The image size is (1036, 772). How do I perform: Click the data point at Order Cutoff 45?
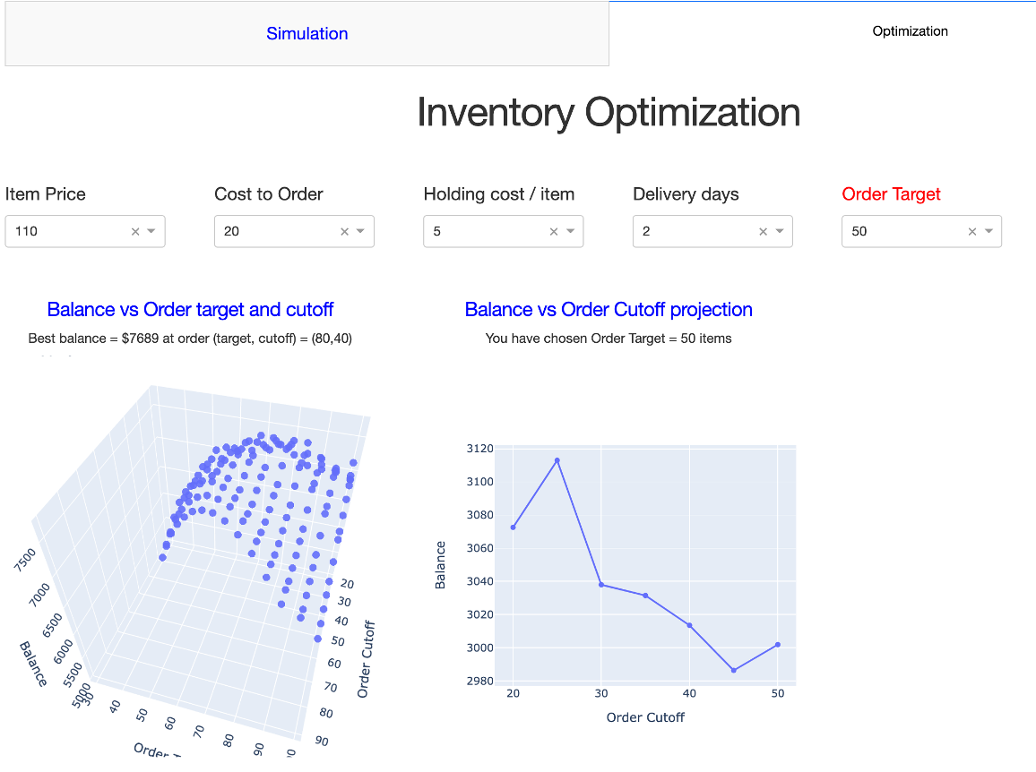coord(733,670)
